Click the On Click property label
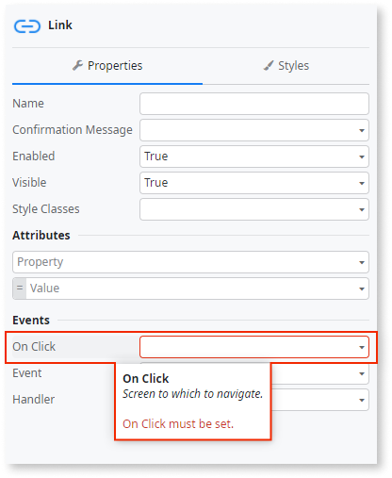The height and width of the screenshot is (478, 392). [x=34, y=347]
